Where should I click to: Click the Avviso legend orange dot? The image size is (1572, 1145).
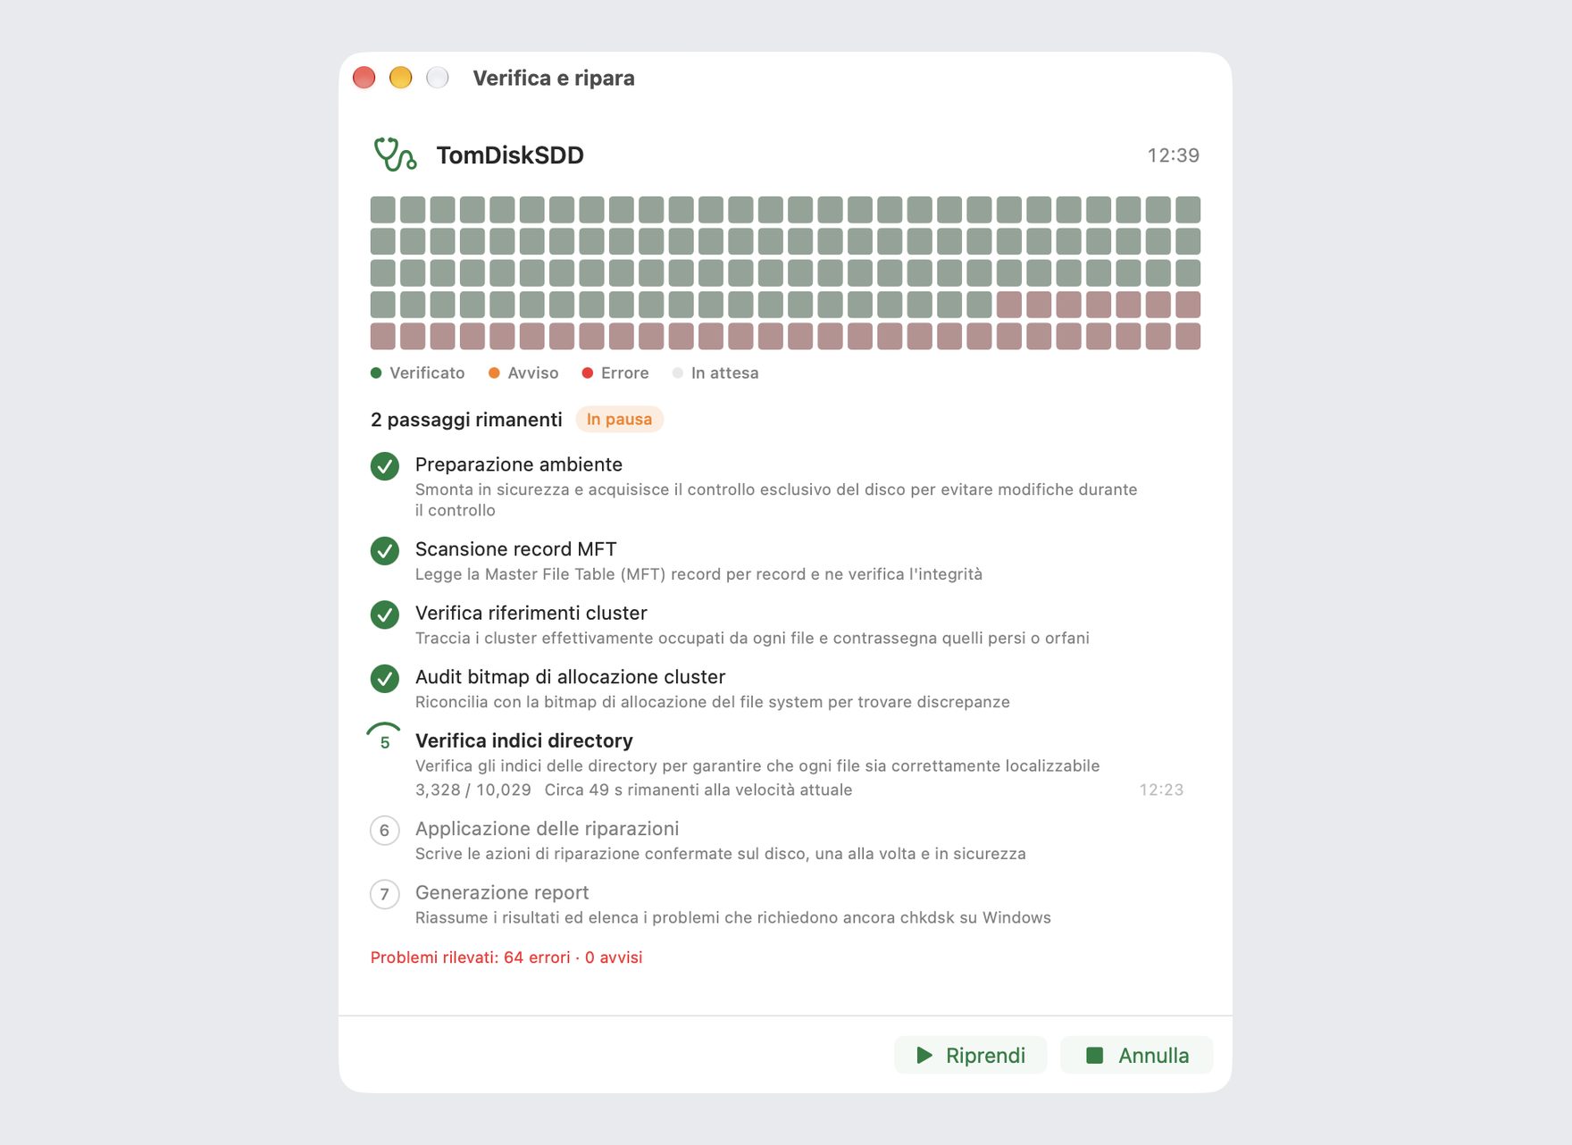(x=494, y=373)
